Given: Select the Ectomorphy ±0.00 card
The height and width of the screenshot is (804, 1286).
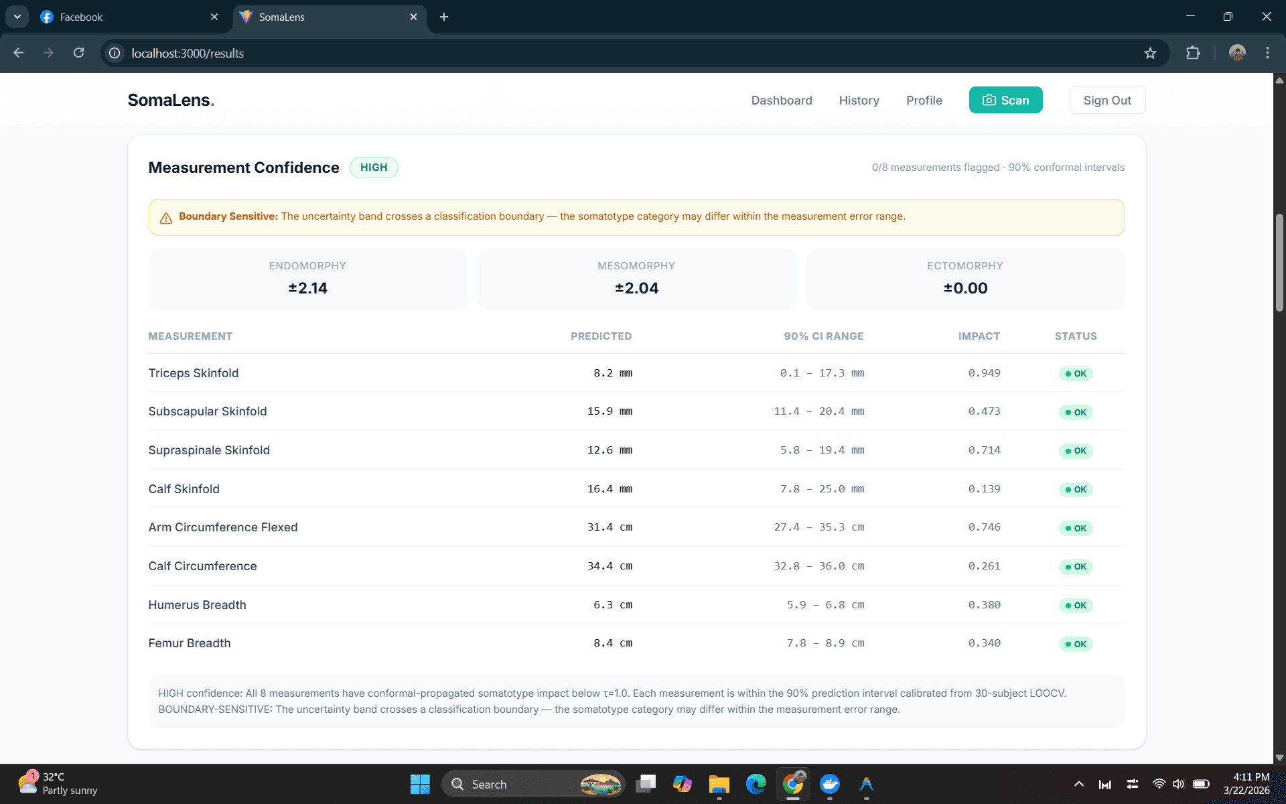Looking at the screenshot, I should (x=965, y=279).
